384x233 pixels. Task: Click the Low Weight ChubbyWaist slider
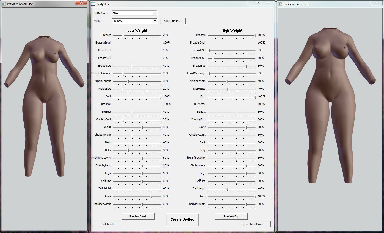click(x=137, y=136)
